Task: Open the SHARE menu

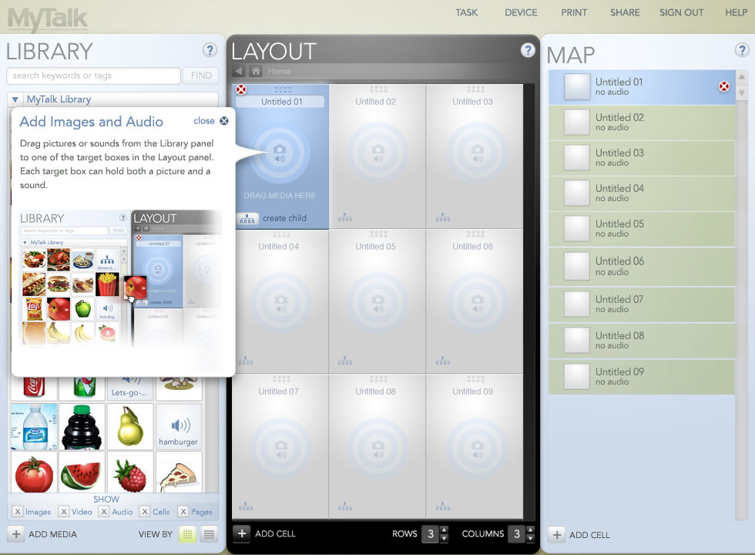Action: pyautogui.click(x=624, y=12)
